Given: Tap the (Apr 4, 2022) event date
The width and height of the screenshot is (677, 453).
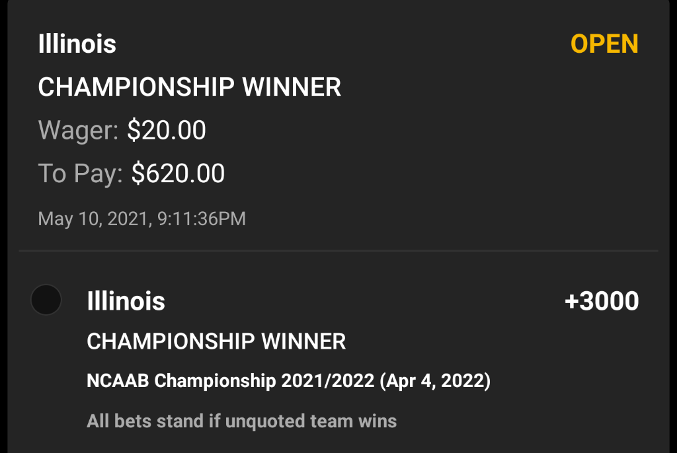Looking at the screenshot, I should 434,382.
